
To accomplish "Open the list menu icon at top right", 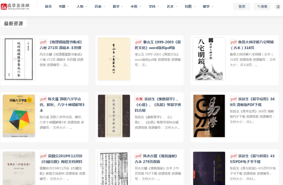I will pyautogui.click(x=278, y=7).
